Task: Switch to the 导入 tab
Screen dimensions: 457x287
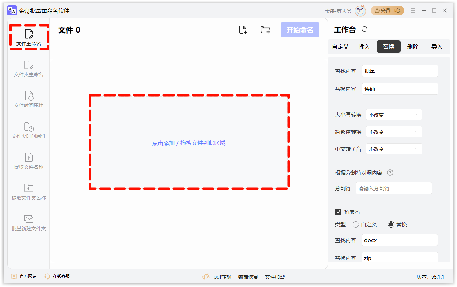Action: click(437, 47)
